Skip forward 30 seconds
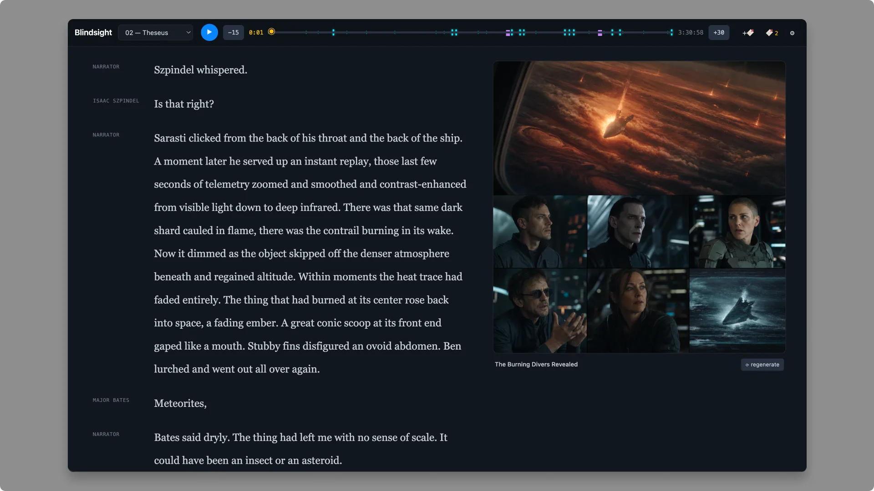 pyautogui.click(x=719, y=32)
